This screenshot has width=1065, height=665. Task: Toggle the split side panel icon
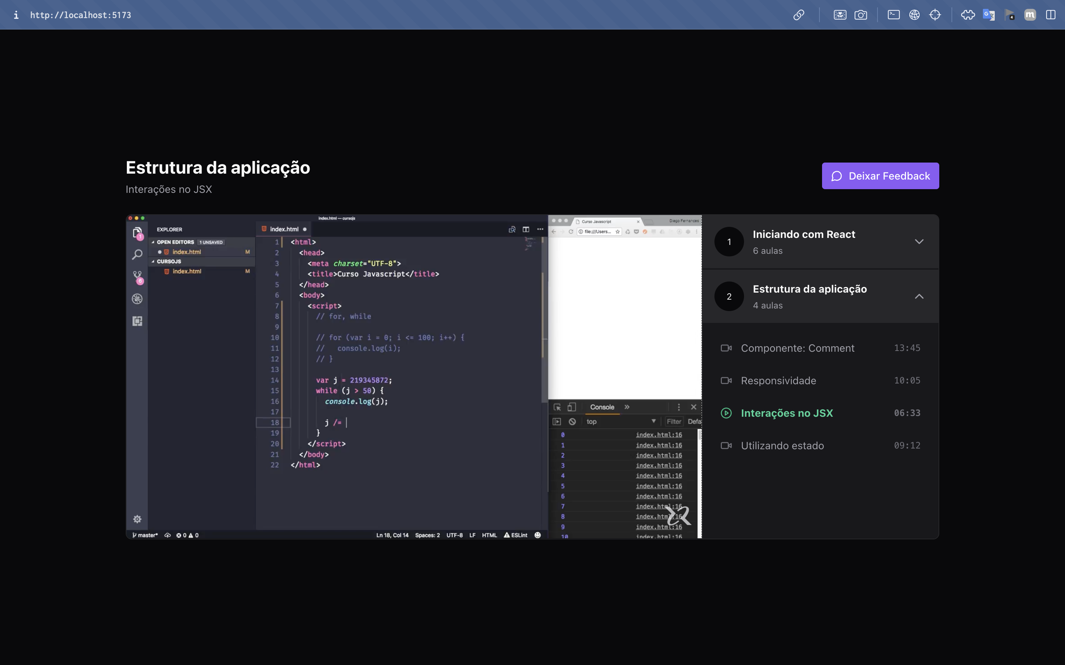pos(1051,15)
